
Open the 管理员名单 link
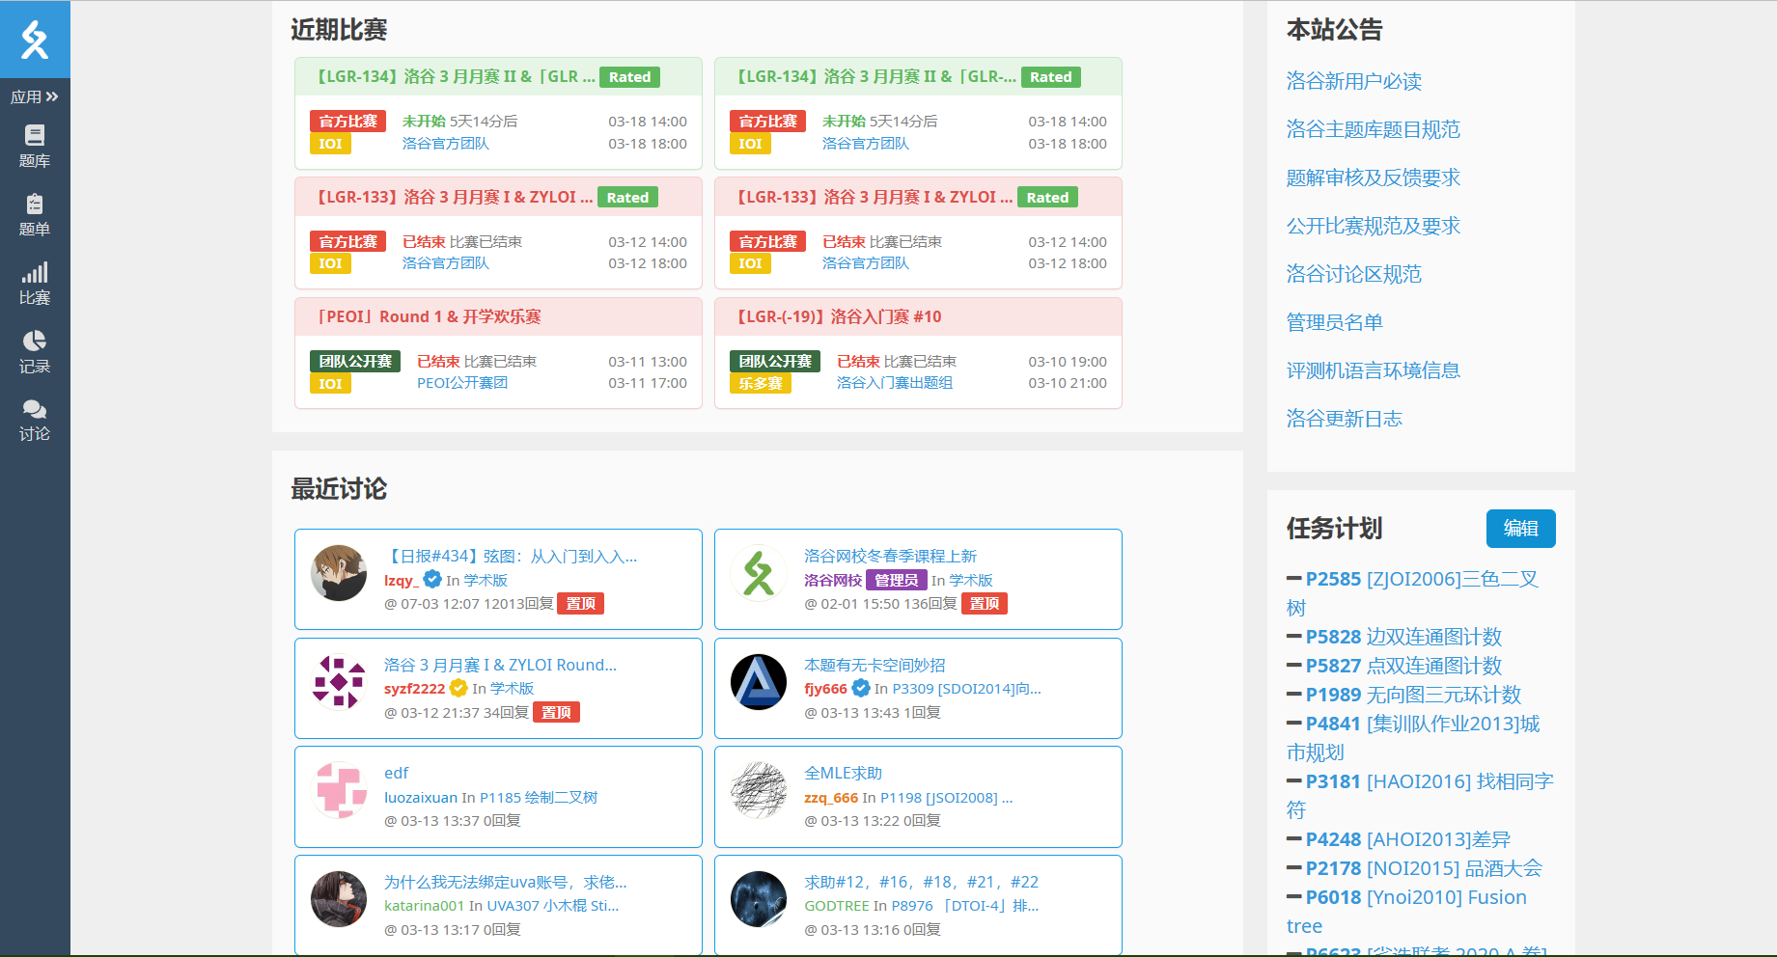point(1334,323)
